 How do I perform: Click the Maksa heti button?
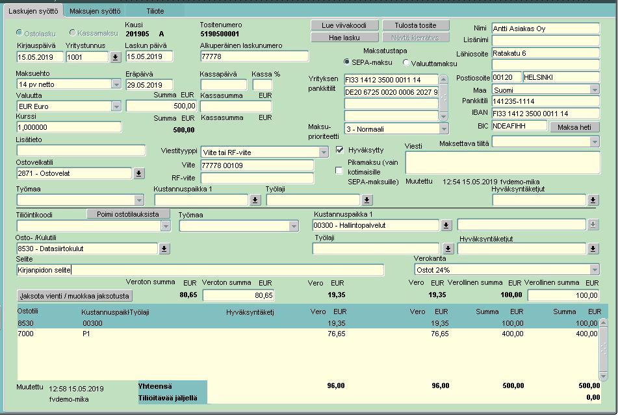(574, 127)
